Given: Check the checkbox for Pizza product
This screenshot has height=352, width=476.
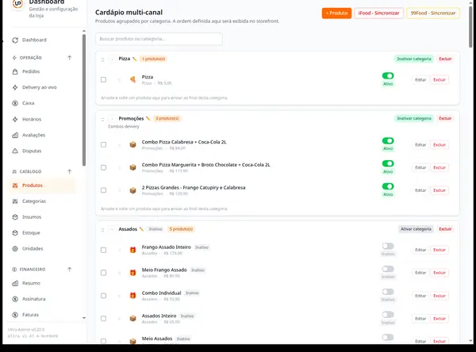Looking at the screenshot, I should coord(103,79).
